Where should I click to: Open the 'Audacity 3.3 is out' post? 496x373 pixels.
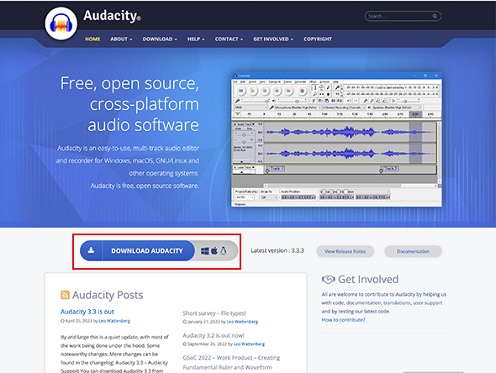(x=87, y=312)
